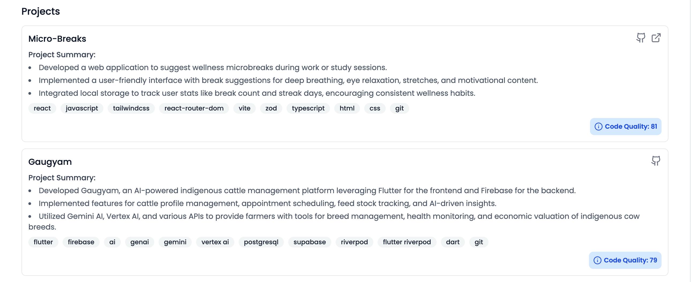The width and height of the screenshot is (691, 282).
Task: Click the Code Quality: 81 badge
Action: point(630,127)
